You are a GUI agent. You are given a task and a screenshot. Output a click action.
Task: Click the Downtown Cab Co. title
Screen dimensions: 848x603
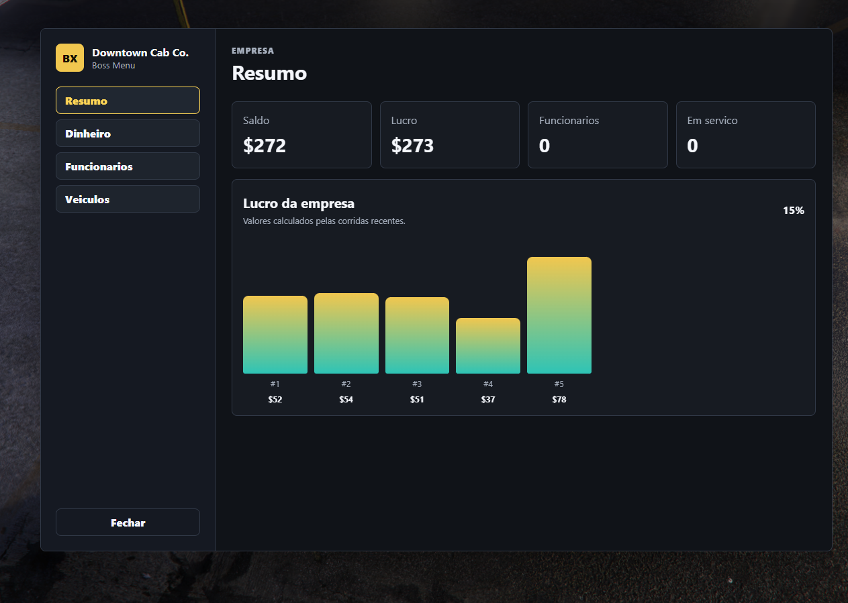tap(140, 52)
